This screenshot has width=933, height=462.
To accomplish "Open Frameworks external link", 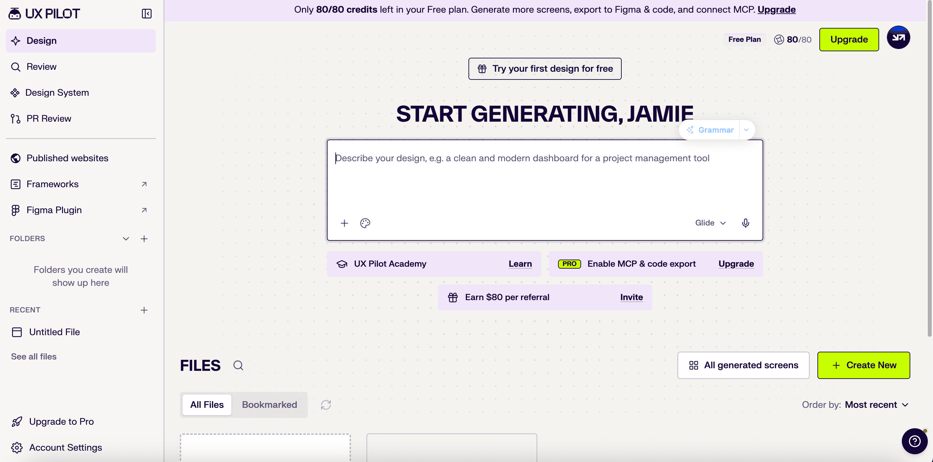I will click(x=81, y=184).
